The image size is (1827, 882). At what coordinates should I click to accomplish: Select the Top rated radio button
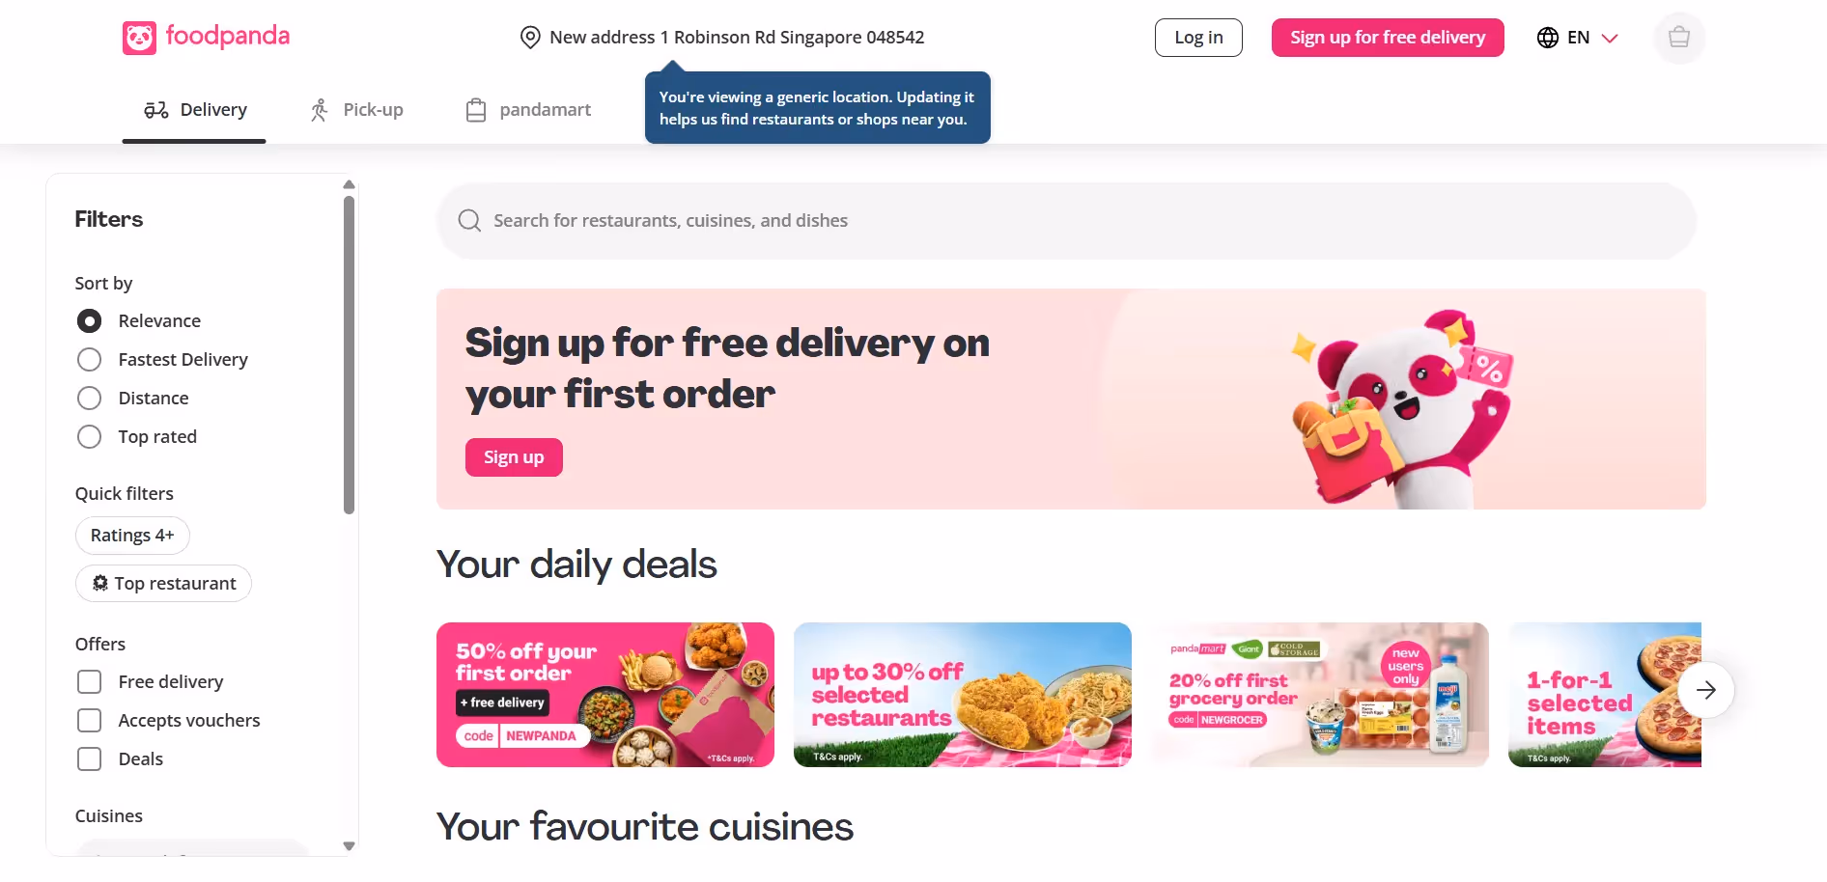89,437
